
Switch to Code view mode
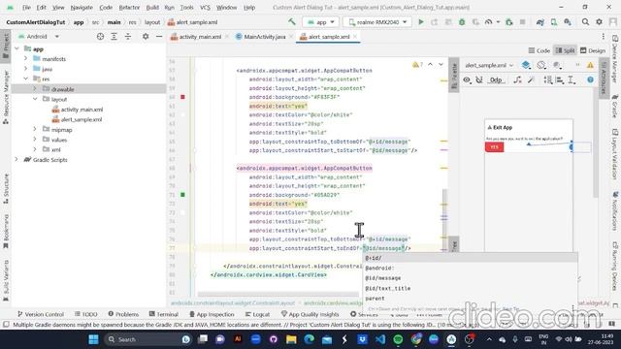pos(539,50)
